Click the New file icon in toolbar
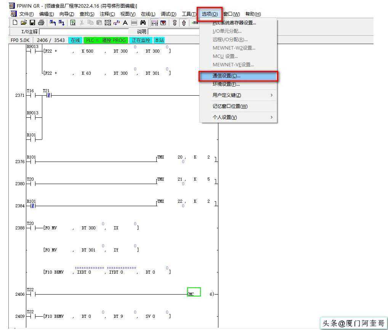 point(15,23)
